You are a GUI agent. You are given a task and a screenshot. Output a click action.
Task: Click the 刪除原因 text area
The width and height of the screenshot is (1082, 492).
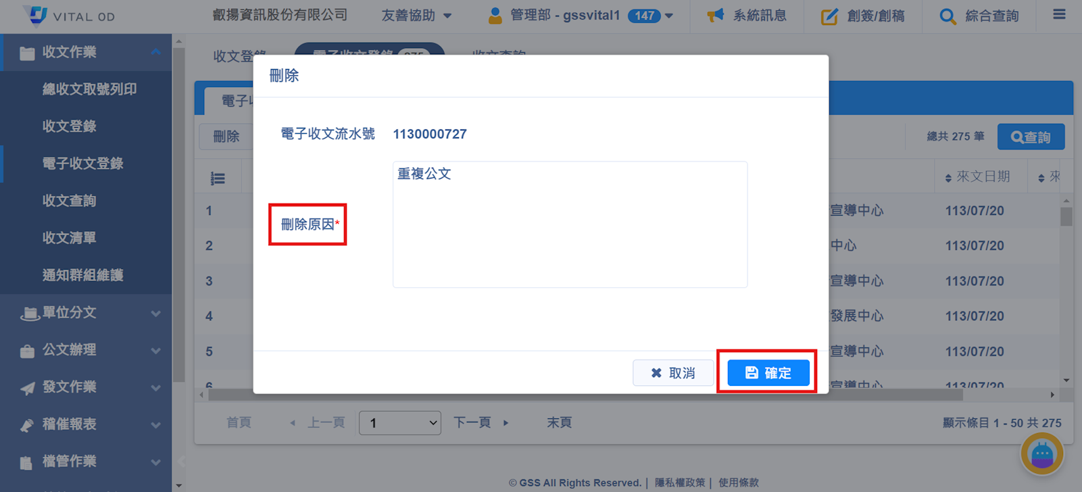569,224
